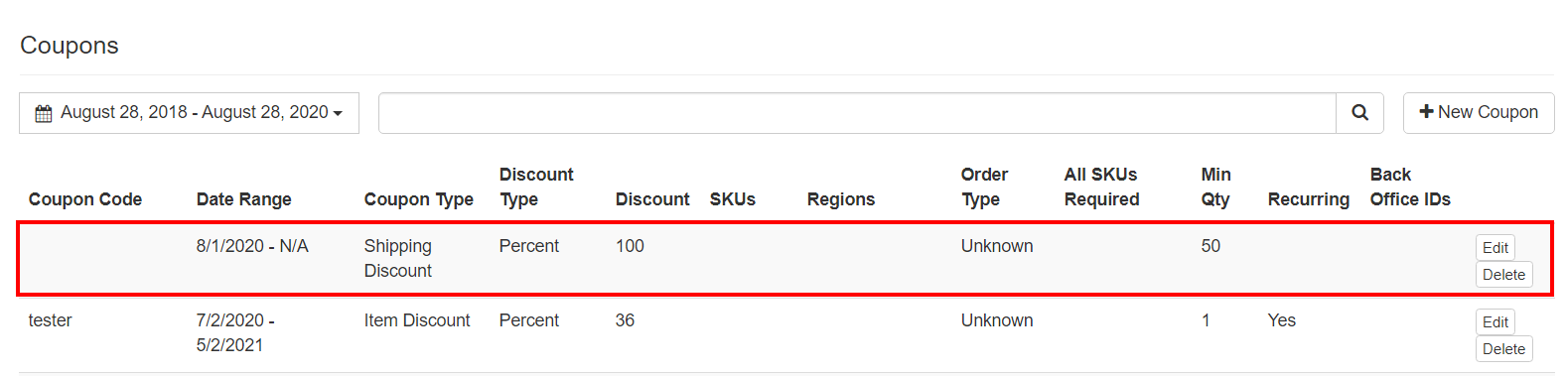Edit the tester coupon
Image resolution: width=1566 pixels, height=376 pixels.
point(1495,322)
